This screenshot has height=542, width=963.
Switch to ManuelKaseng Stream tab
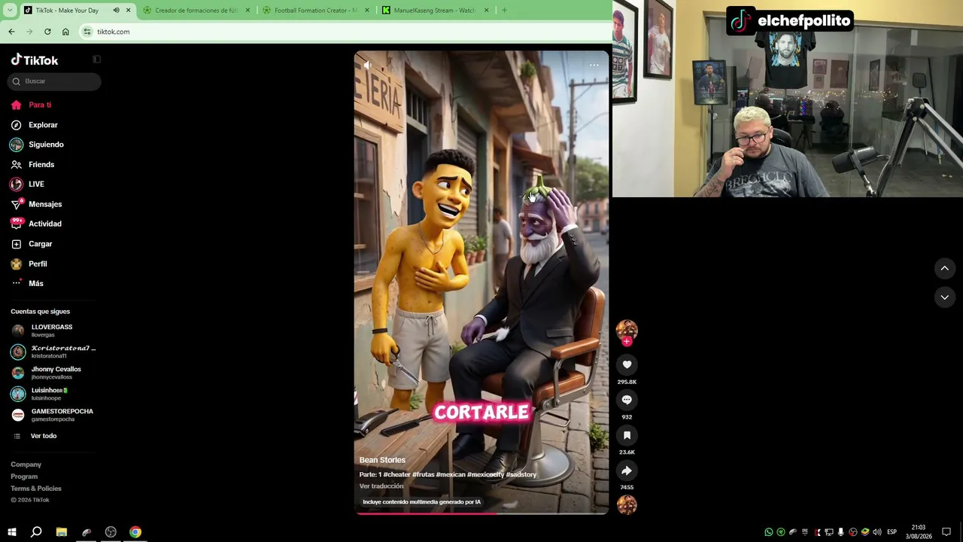click(435, 10)
